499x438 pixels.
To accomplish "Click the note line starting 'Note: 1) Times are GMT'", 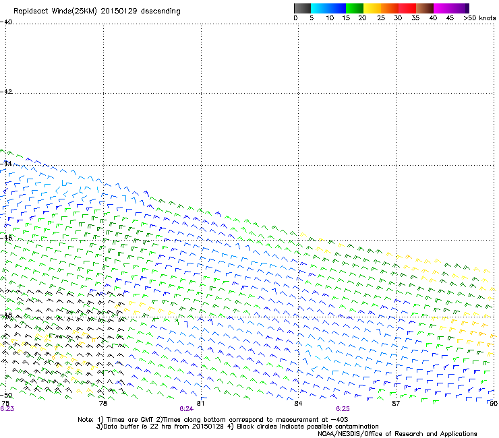I will click(x=212, y=420).
